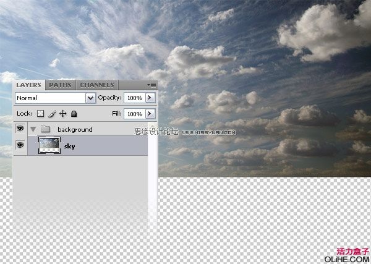Image resolution: width=371 pixels, height=264 pixels.
Task: Switch to the Layers tab
Action: pyautogui.click(x=28, y=85)
